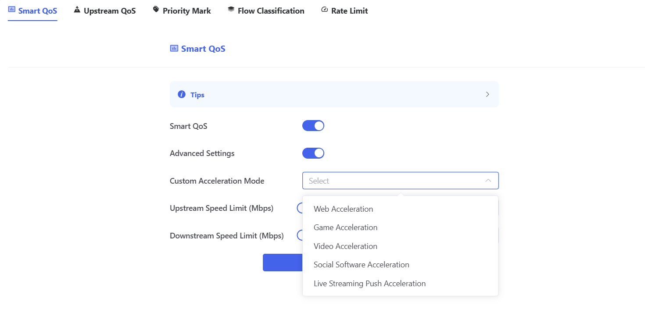The image size is (645, 316).
Task: Collapse the Custom Acceleration Mode dropdown
Action: coord(488,181)
